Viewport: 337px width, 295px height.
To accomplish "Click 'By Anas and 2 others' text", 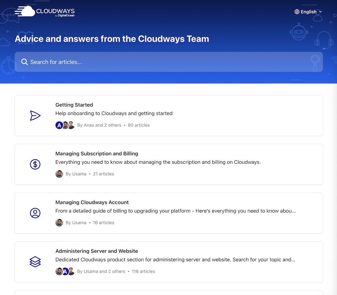I will (99, 125).
